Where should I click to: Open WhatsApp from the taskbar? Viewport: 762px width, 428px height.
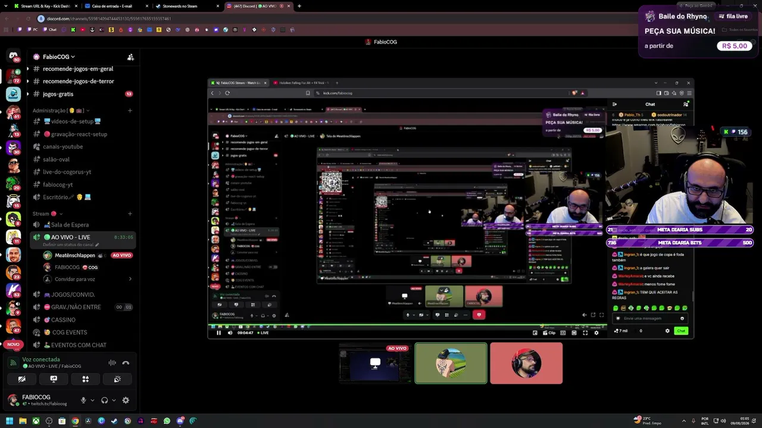pos(167,421)
